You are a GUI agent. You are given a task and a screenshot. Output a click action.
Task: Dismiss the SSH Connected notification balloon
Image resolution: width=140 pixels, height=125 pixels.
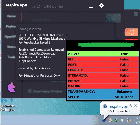[x=135, y=106]
